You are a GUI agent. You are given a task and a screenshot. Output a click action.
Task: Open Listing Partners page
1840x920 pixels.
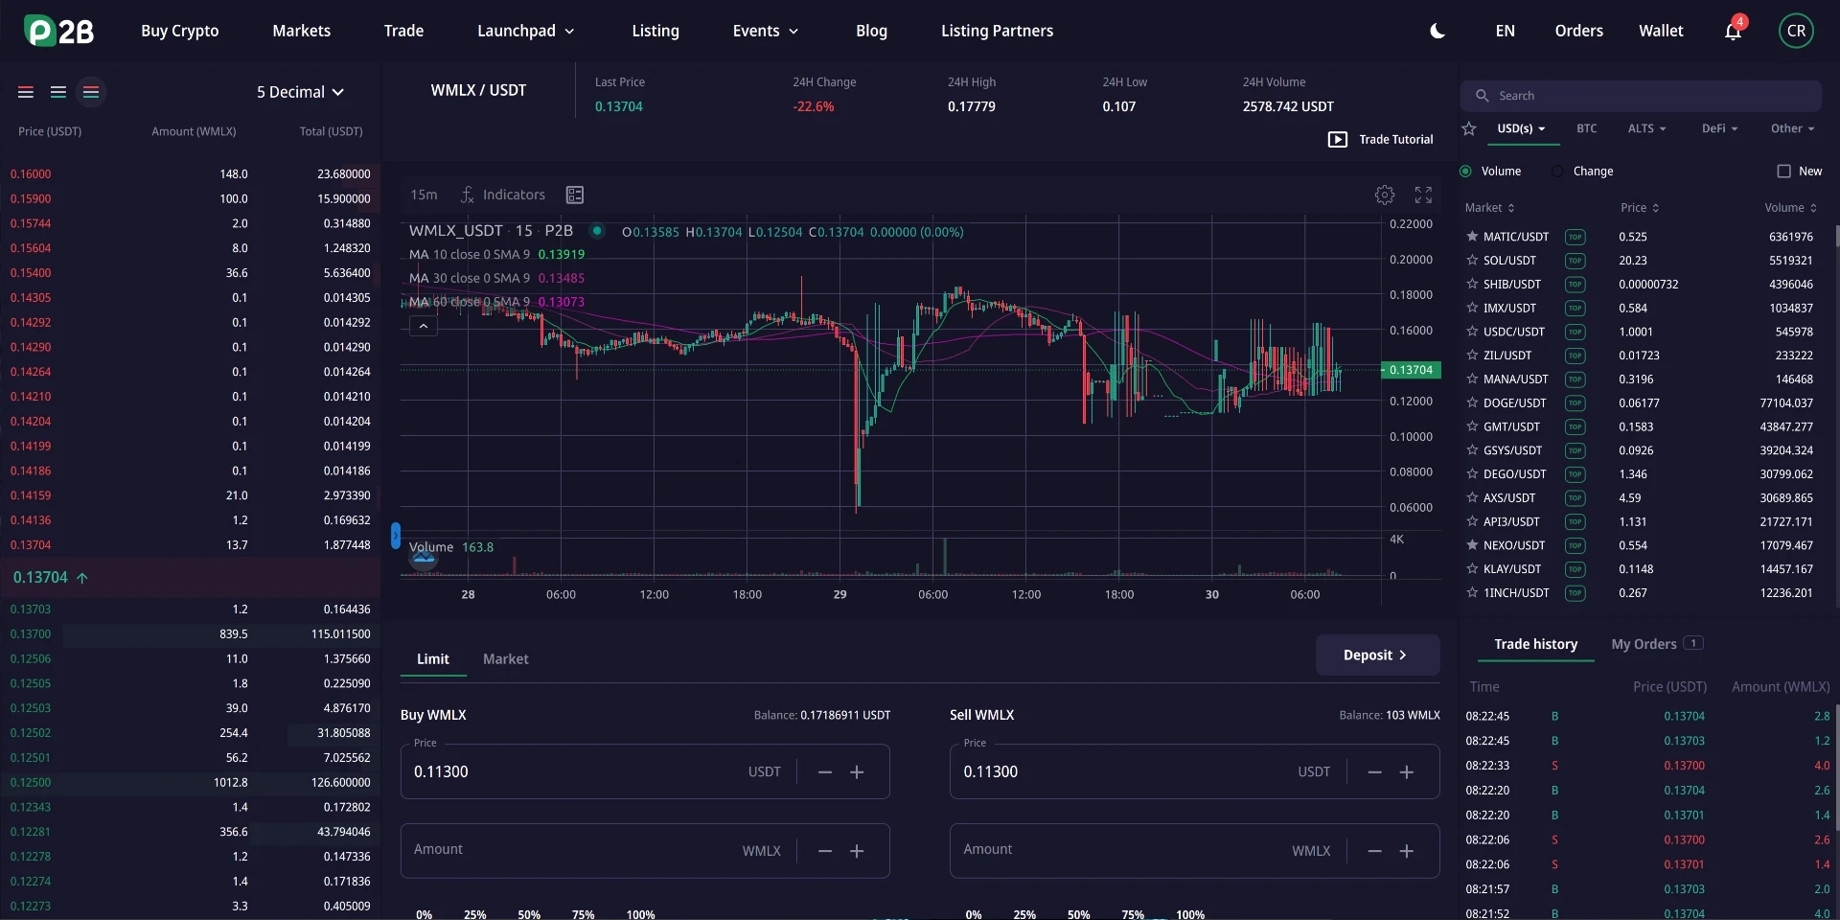pos(998,31)
